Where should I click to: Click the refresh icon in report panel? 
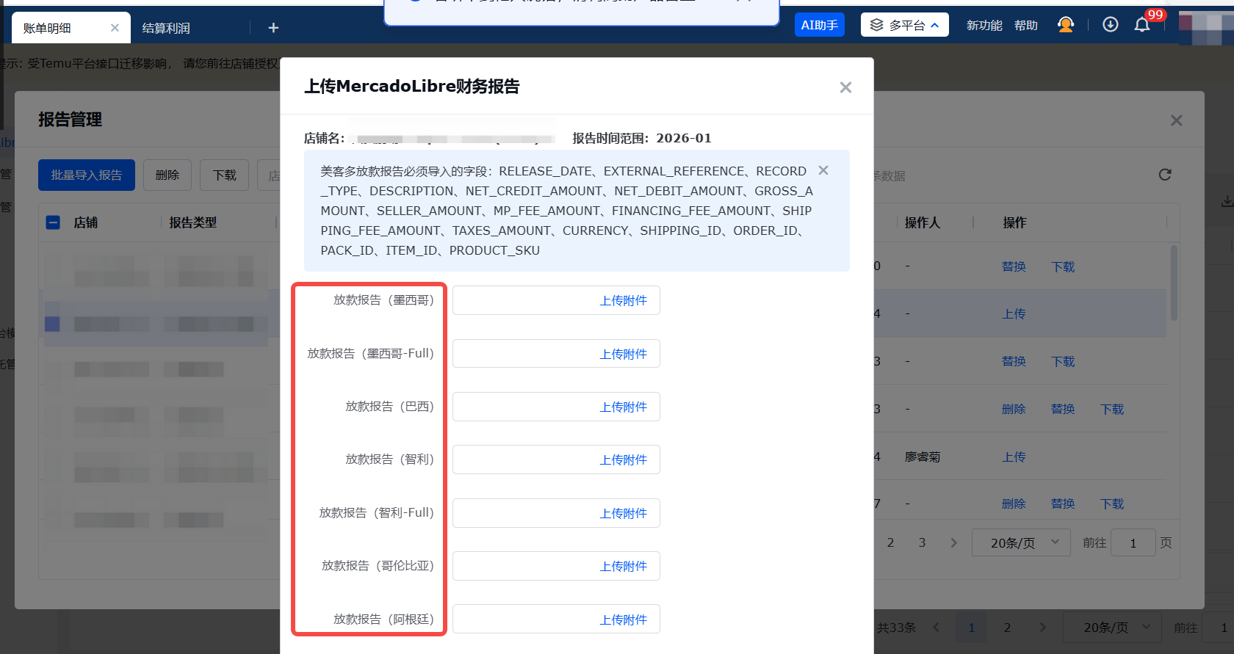point(1164,175)
